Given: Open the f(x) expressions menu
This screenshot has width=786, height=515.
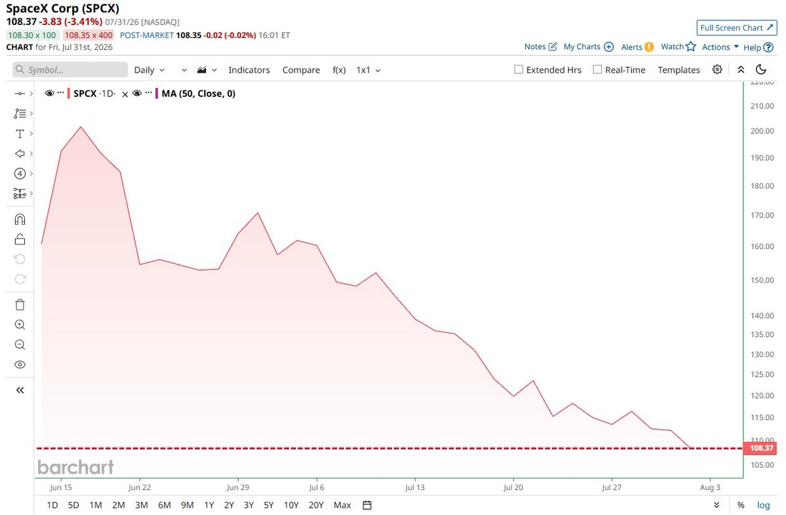Looking at the screenshot, I should point(339,70).
